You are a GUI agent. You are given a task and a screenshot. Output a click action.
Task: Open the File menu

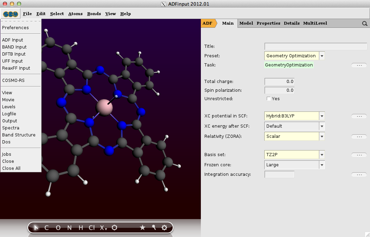(27, 14)
